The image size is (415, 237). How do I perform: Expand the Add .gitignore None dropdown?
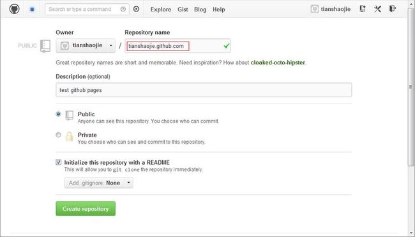click(x=99, y=183)
